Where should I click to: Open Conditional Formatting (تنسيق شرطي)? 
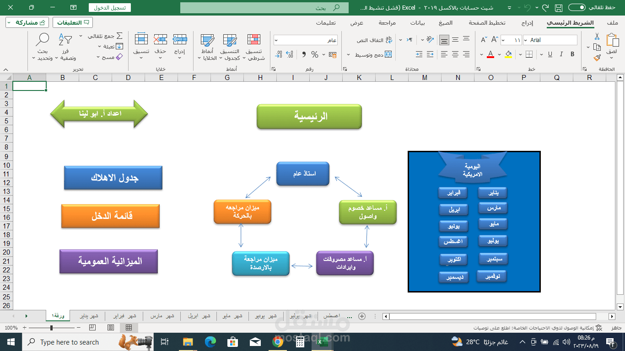point(254,47)
